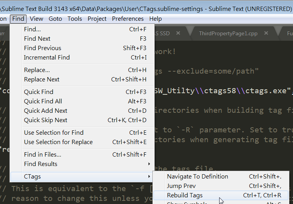This screenshot has width=293, height=204.
Task: Select Quick Skip Next
Action: pyautogui.click(x=82, y=120)
